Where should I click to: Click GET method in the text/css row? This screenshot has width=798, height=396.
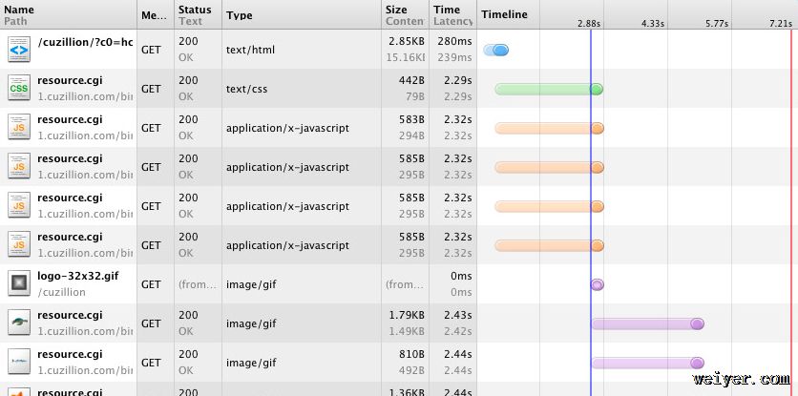pos(151,89)
